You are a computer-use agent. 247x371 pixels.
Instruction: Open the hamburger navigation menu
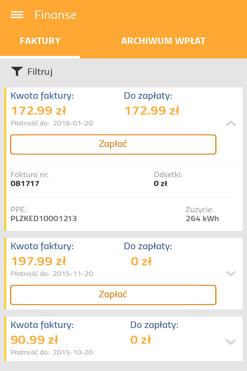point(17,15)
